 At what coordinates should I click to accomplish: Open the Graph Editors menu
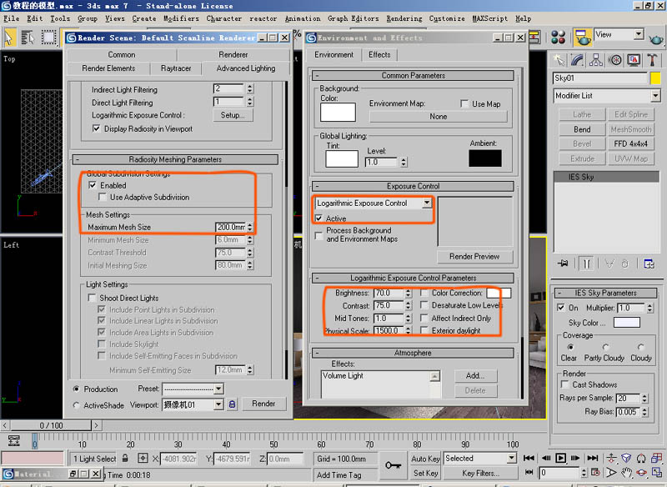(353, 18)
